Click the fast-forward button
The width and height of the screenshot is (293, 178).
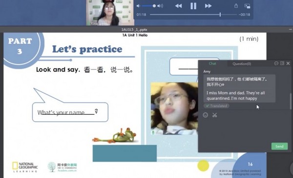coord(208,6)
